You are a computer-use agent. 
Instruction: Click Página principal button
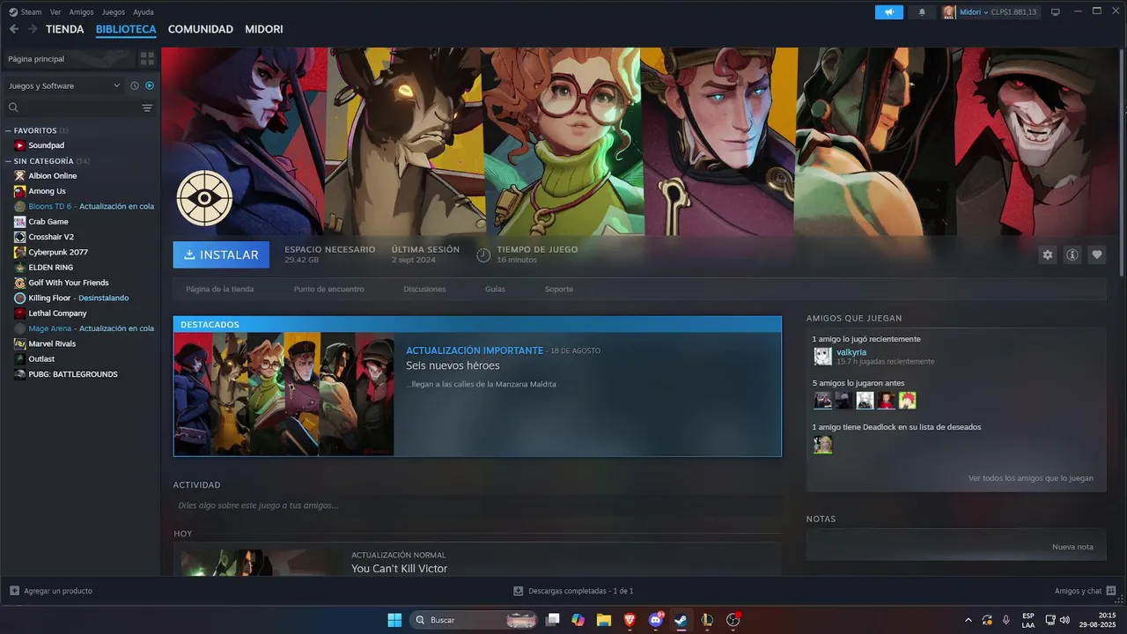tap(69, 58)
